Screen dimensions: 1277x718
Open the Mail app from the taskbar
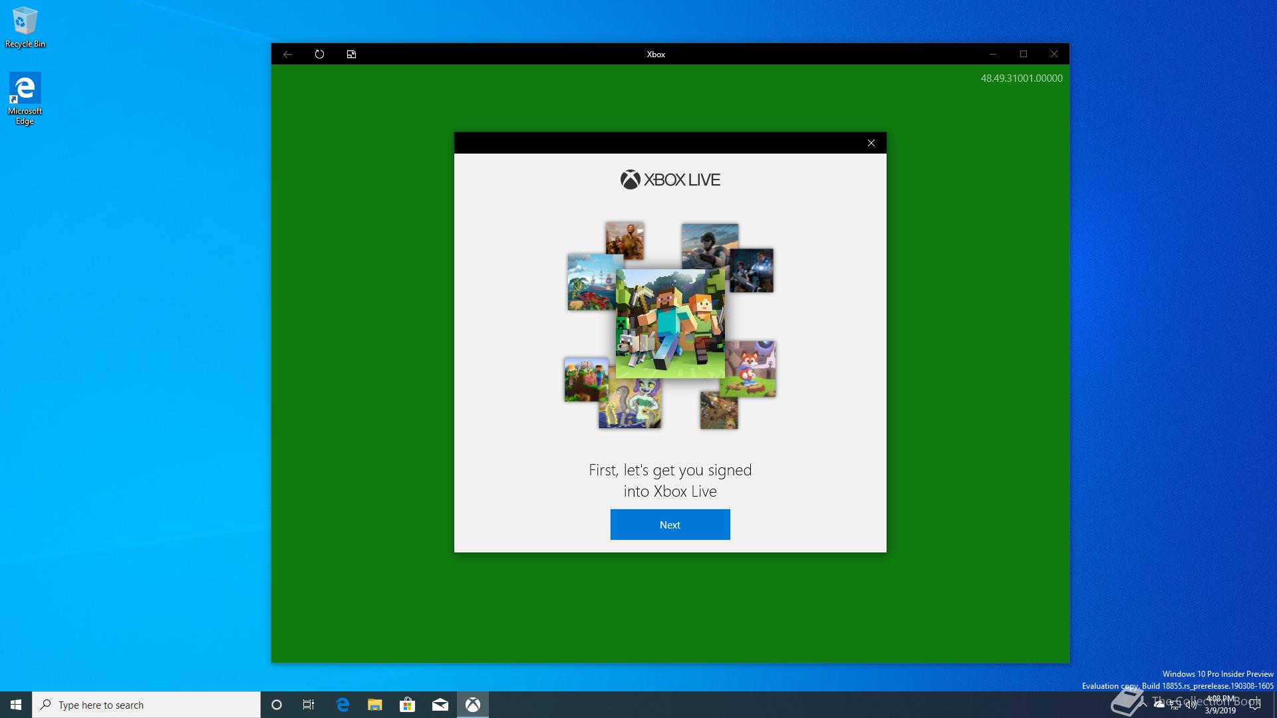point(440,705)
